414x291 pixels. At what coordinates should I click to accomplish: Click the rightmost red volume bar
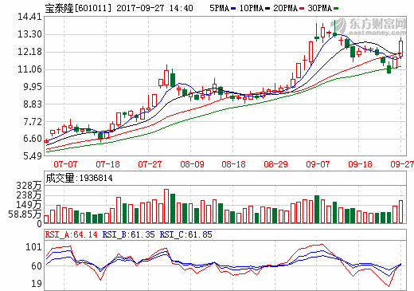coord(400,212)
